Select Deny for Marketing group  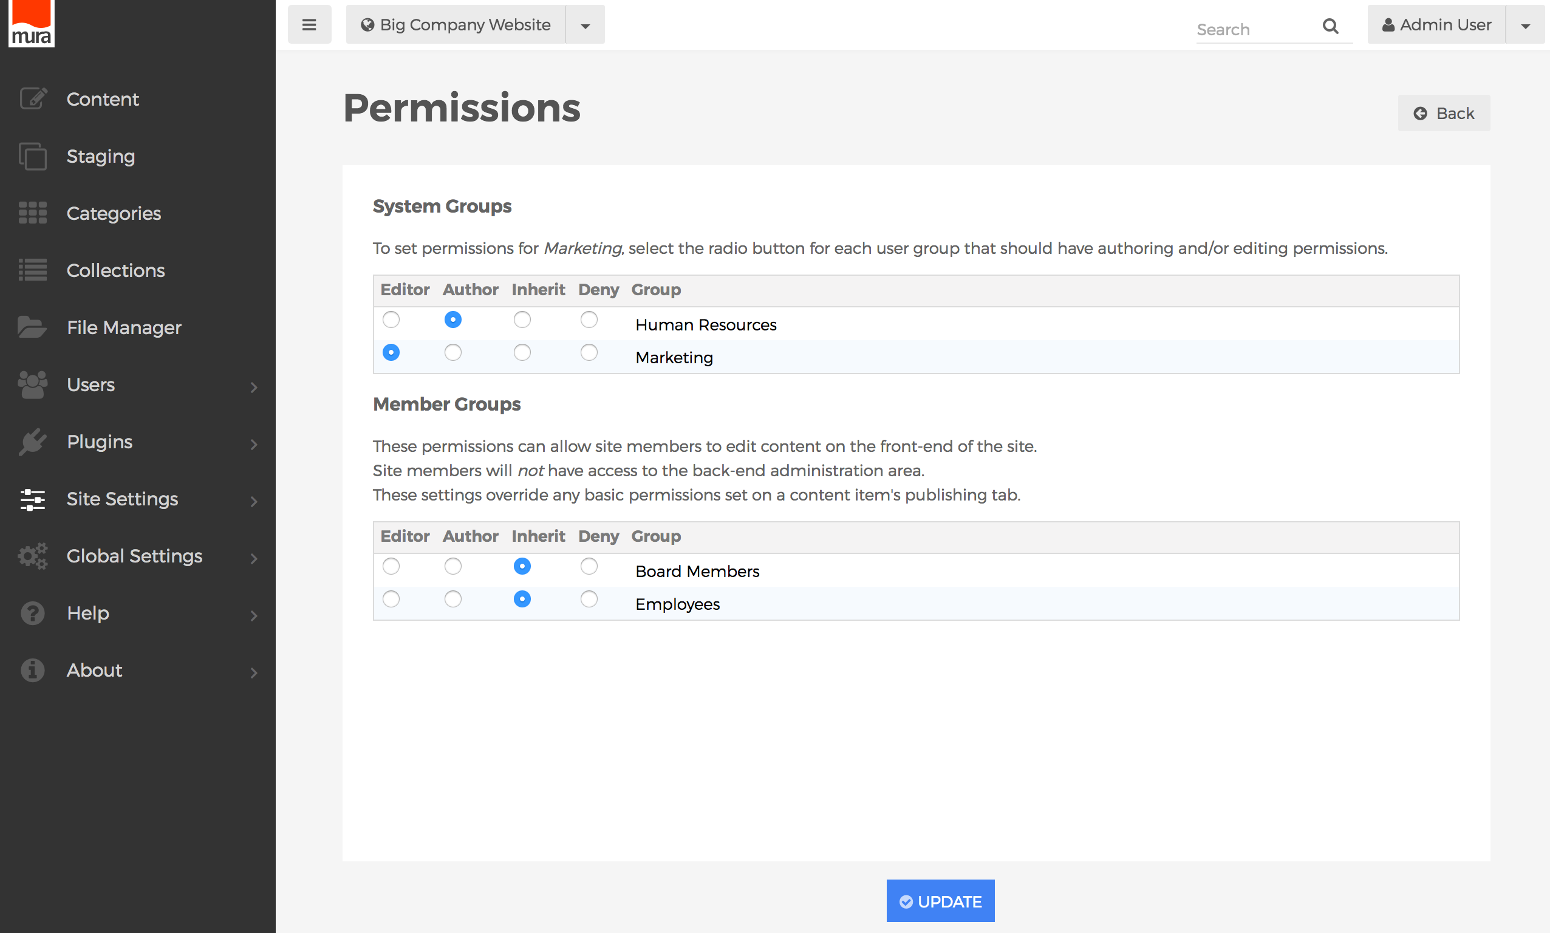click(589, 352)
